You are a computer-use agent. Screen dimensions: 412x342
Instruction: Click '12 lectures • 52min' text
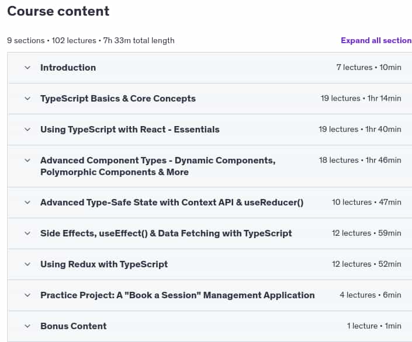pyautogui.click(x=366, y=264)
